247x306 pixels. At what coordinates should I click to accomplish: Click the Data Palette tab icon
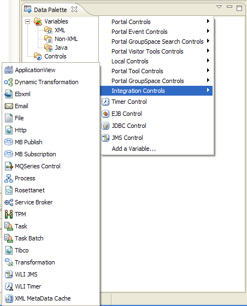pos(28,9)
